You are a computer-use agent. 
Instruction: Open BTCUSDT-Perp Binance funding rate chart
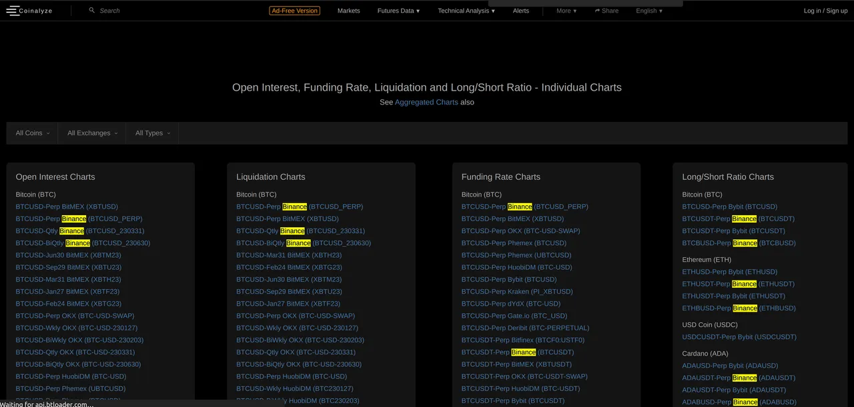[x=518, y=352]
